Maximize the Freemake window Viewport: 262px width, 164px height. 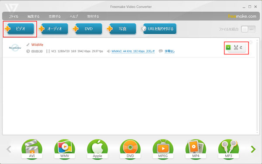tap(250, 7)
